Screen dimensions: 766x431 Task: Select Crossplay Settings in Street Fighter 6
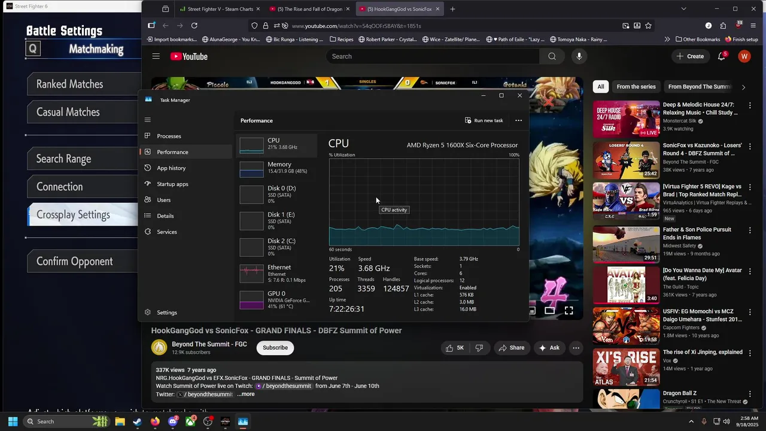(84, 215)
